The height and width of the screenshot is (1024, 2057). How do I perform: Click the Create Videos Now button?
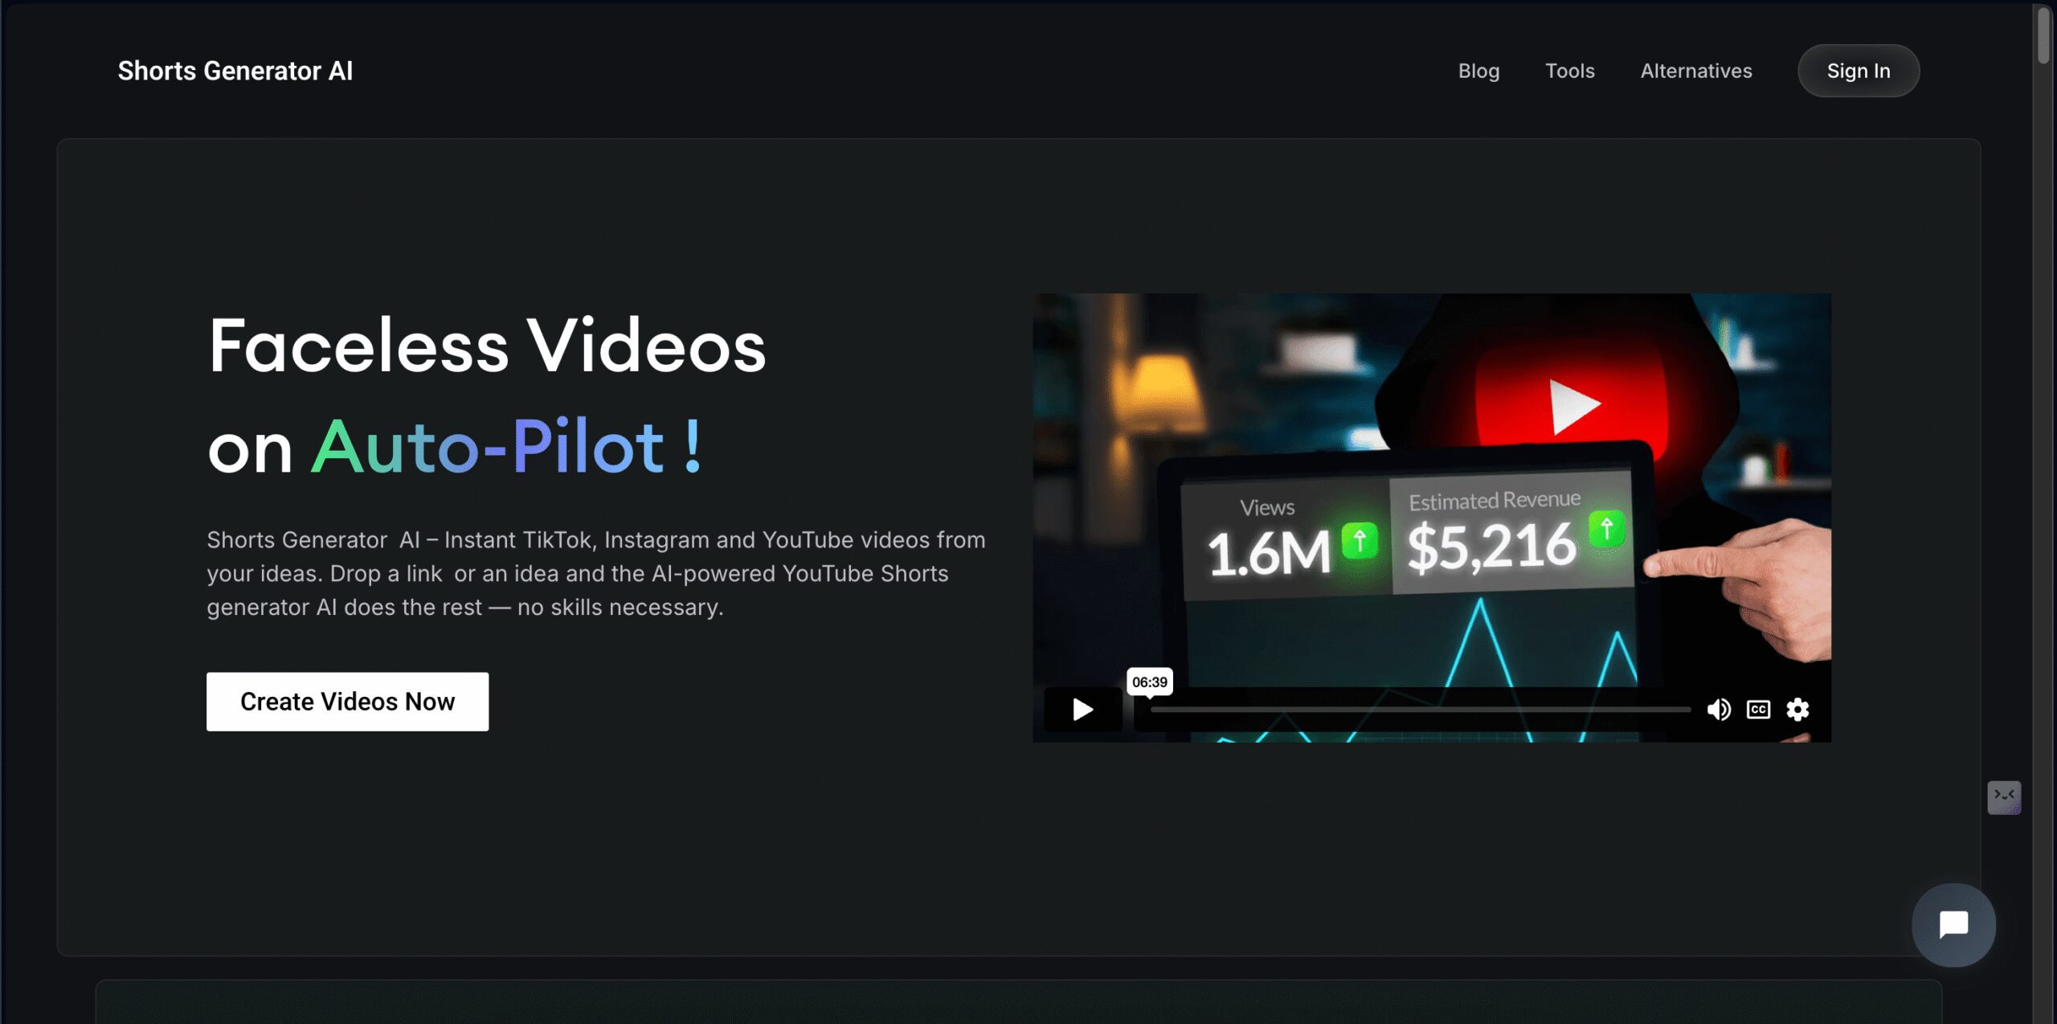point(347,701)
